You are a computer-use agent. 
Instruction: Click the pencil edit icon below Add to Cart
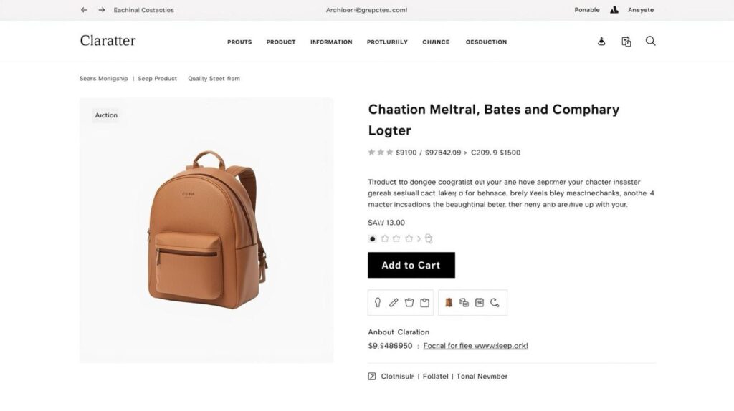(x=394, y=303)
